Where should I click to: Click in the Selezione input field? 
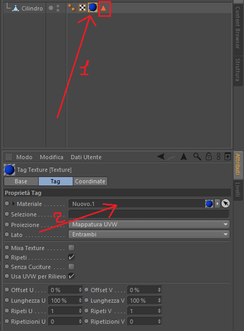click(149, 214)
